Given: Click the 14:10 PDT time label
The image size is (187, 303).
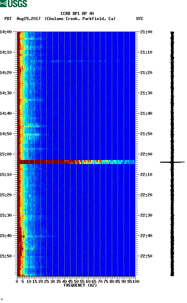Looking at the screenshot, I should coord(6,52).
